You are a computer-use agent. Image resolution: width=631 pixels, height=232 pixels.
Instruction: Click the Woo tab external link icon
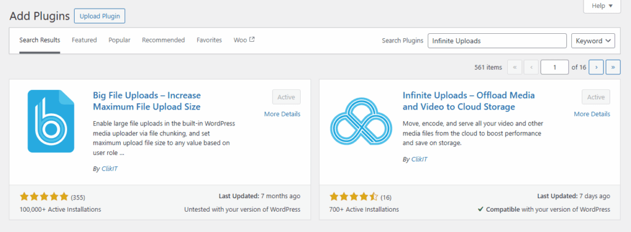[252, 39]
